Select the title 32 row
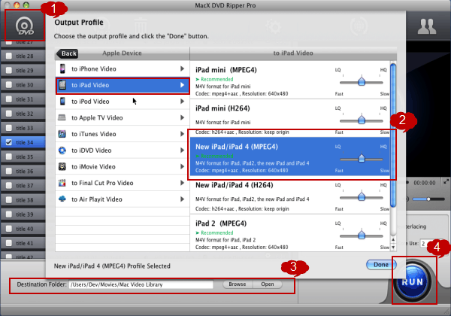The width and height of the screenshot is (451, 316). (x=23, y=114)
